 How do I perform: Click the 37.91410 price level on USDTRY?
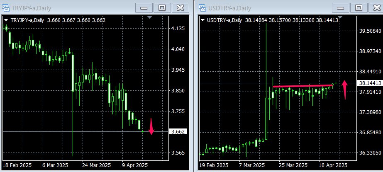pyautogui.click(x=370, y=92)
